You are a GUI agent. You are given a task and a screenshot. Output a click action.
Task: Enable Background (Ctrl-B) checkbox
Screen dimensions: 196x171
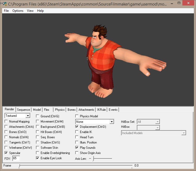coord(37,127)
